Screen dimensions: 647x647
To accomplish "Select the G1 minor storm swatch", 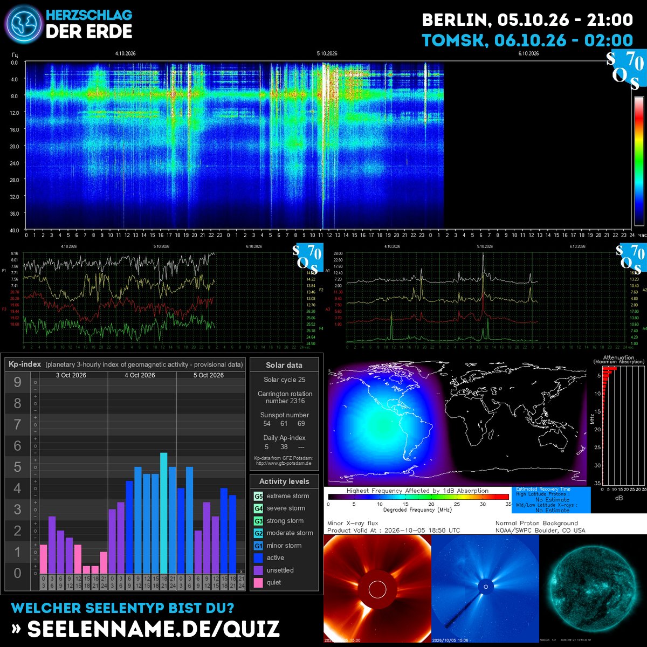I will point(259,546).
